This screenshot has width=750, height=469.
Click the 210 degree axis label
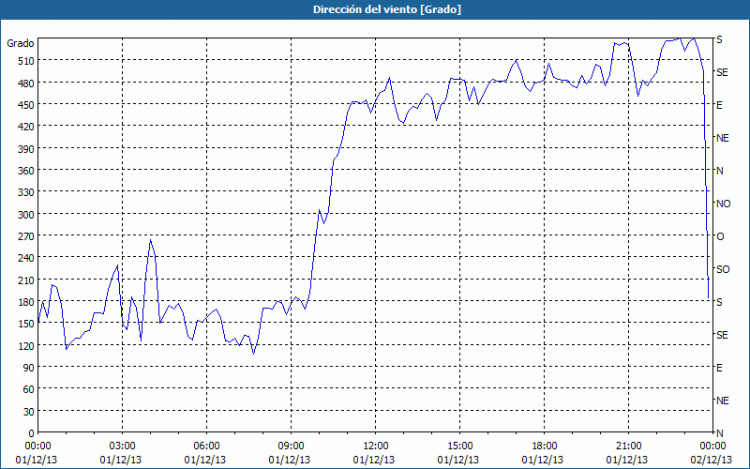pos(26,280)
